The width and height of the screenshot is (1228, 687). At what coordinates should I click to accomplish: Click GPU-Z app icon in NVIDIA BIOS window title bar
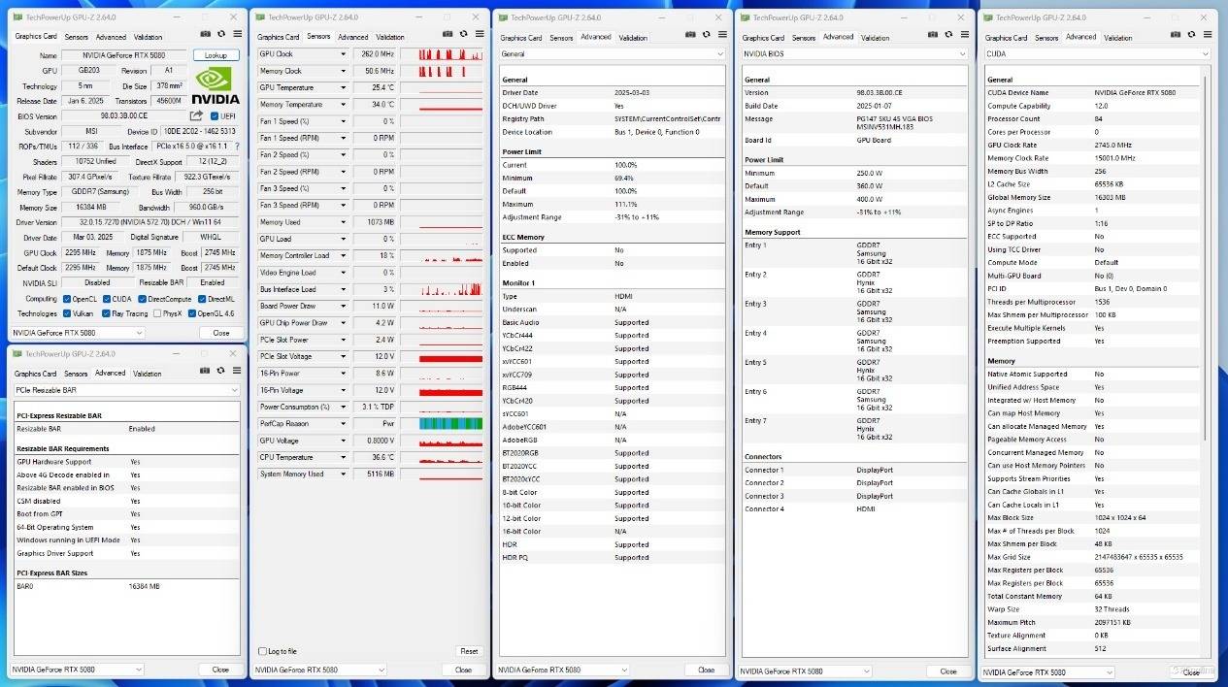(746, 17)
